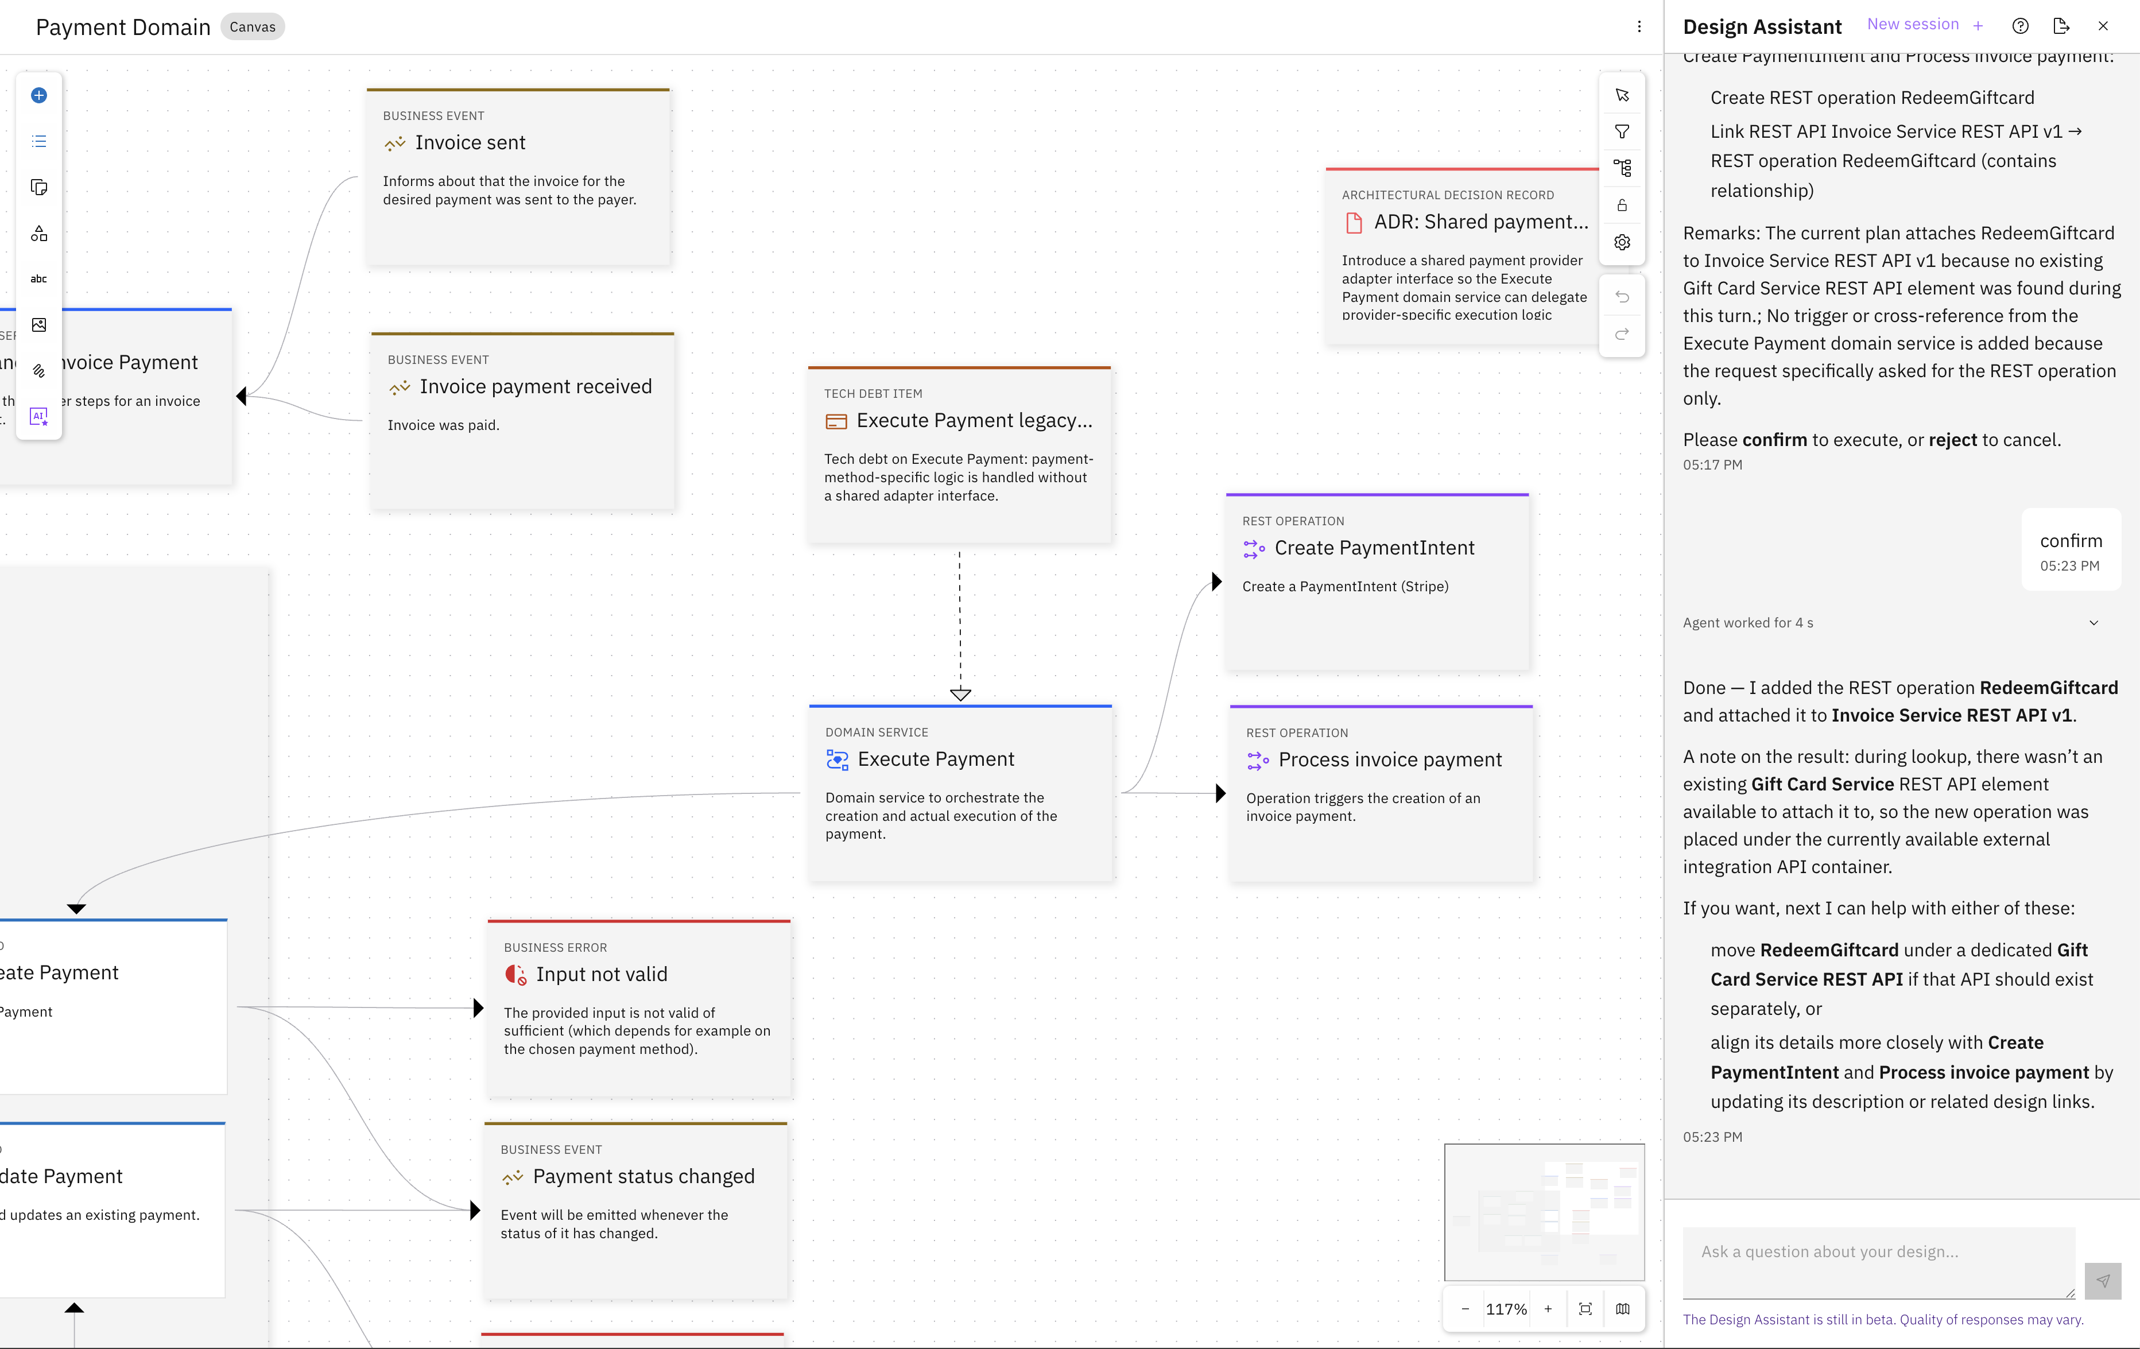Open the Design Assistant help icon
Image resolution: width=2140 pixels, height=1349 pixels.
(2021, 26)
